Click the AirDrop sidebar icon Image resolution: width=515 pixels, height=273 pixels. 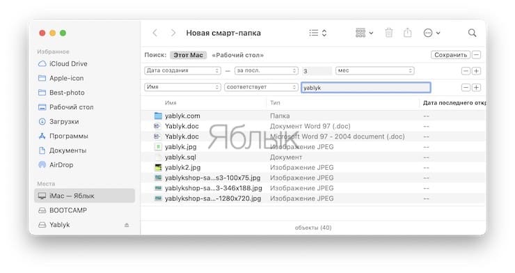pos(42,165)
